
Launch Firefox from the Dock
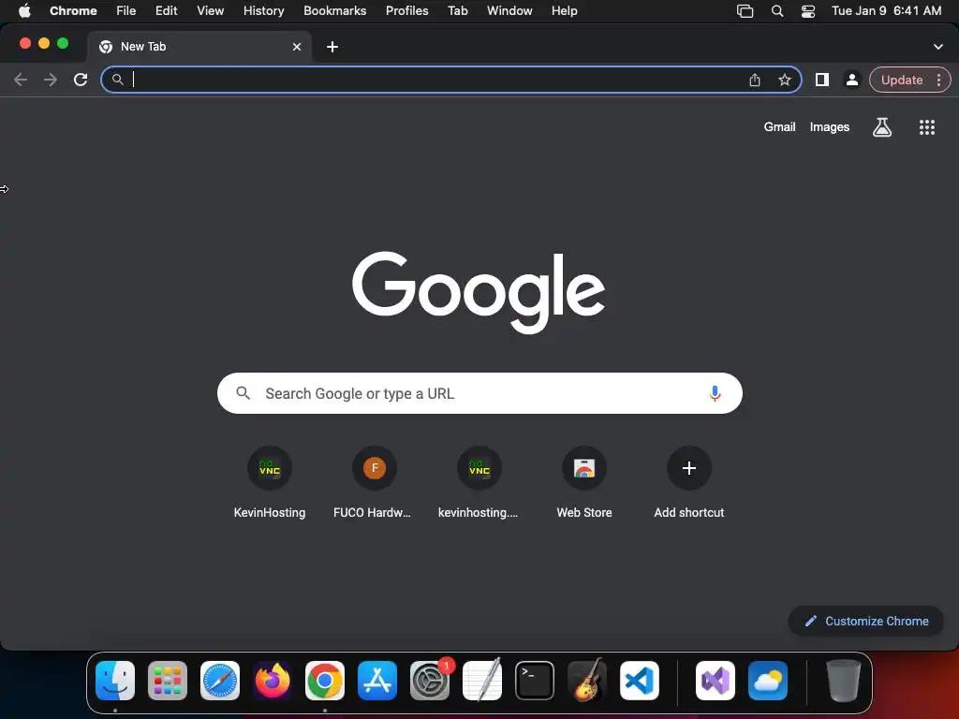tap(273, 681)
